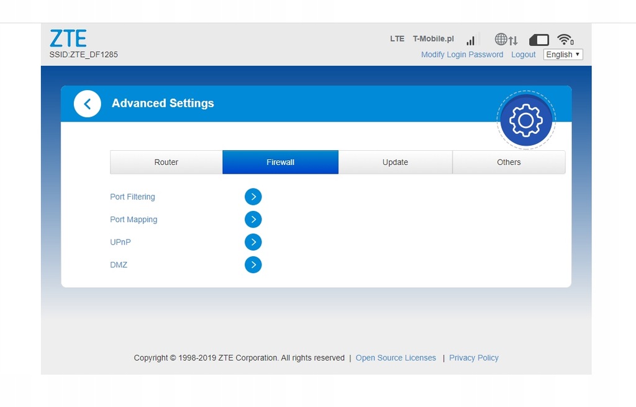Log out using the Logout link
The width and height of the screenshot is (636, 407).
[x=523, y=55]
